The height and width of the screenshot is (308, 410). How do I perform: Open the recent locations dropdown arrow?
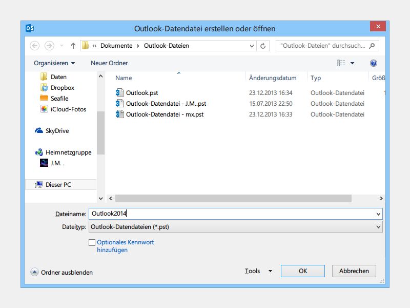(x=61, y=46)
